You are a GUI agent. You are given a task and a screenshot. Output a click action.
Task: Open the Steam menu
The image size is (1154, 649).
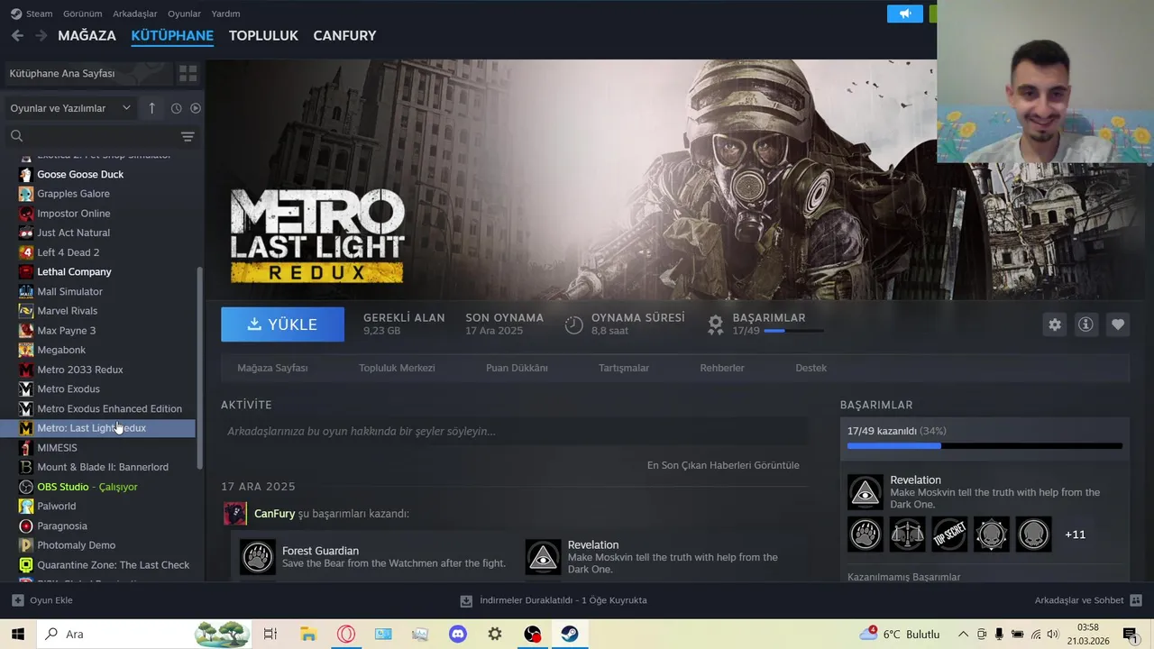click(32, 14)
